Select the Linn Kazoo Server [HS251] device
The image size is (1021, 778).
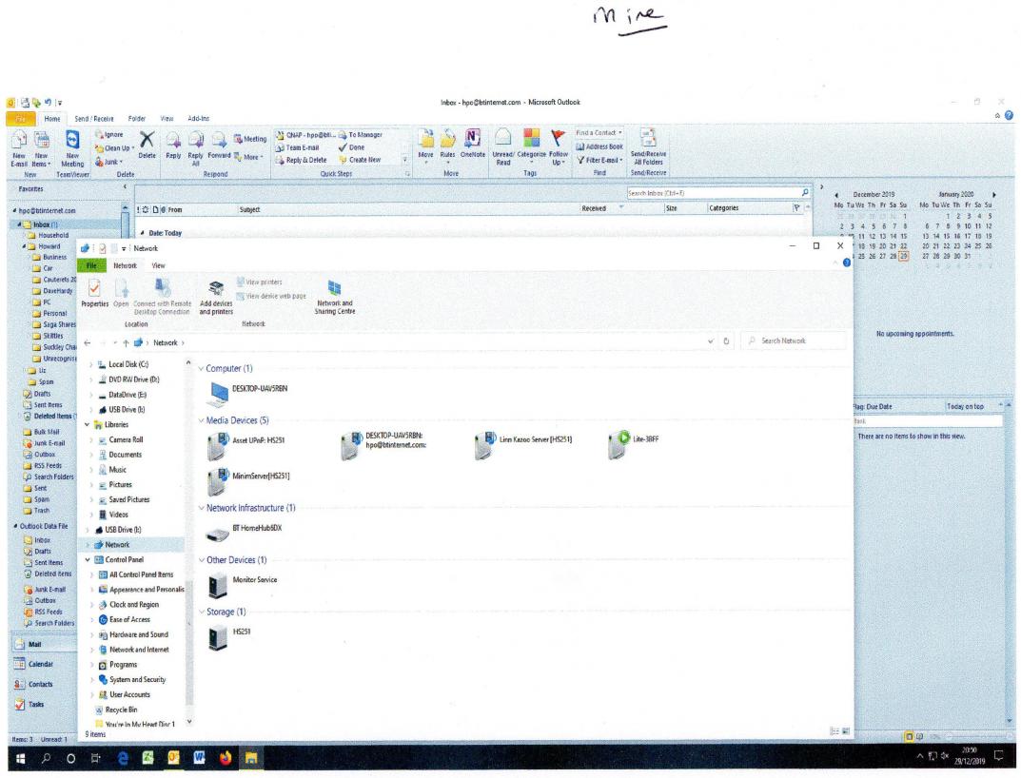[x=523, y=444]
